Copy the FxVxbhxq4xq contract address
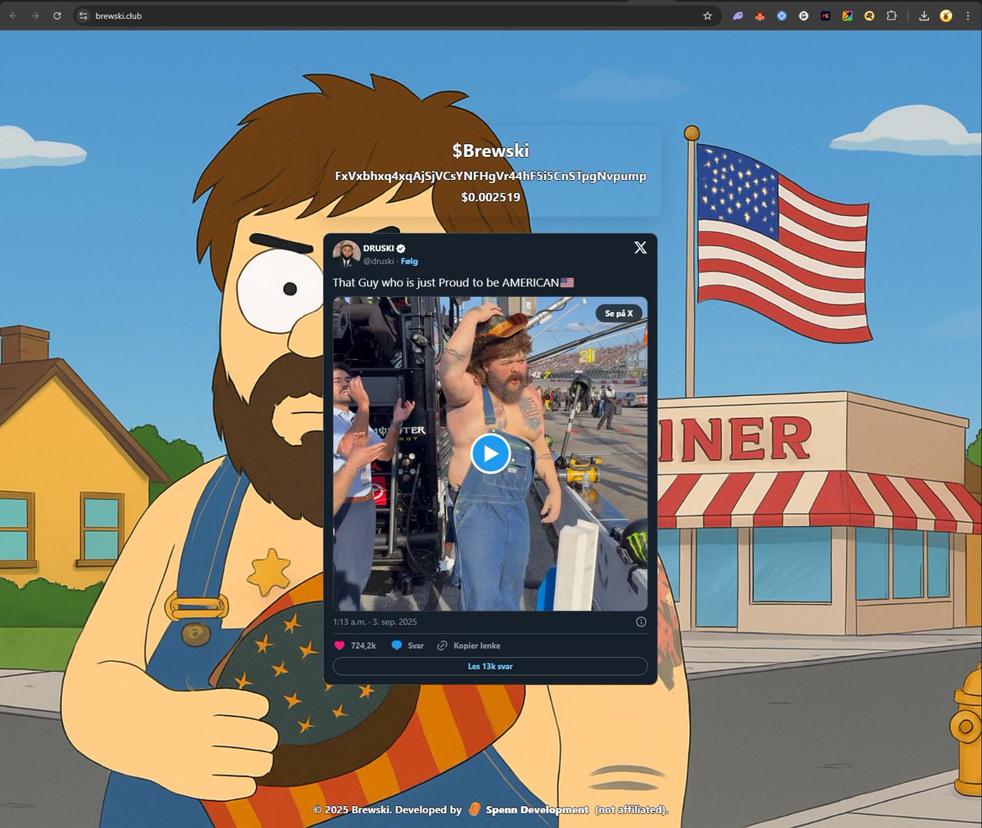The height and width of the screenshot is (828, 982). point(490,176)
